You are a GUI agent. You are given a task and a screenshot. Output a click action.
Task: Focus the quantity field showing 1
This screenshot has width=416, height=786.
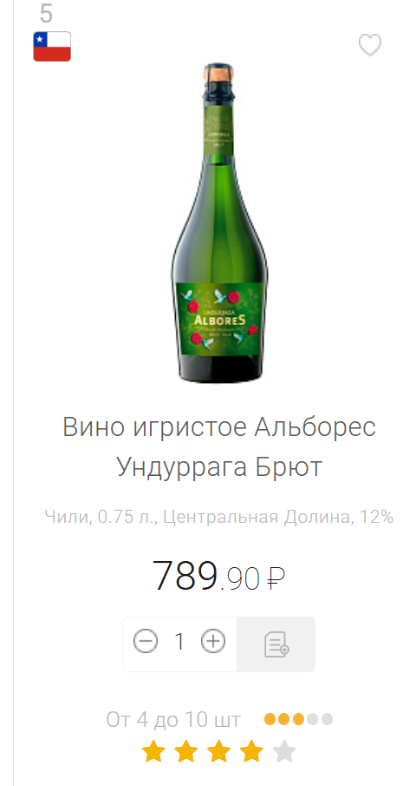179,642
